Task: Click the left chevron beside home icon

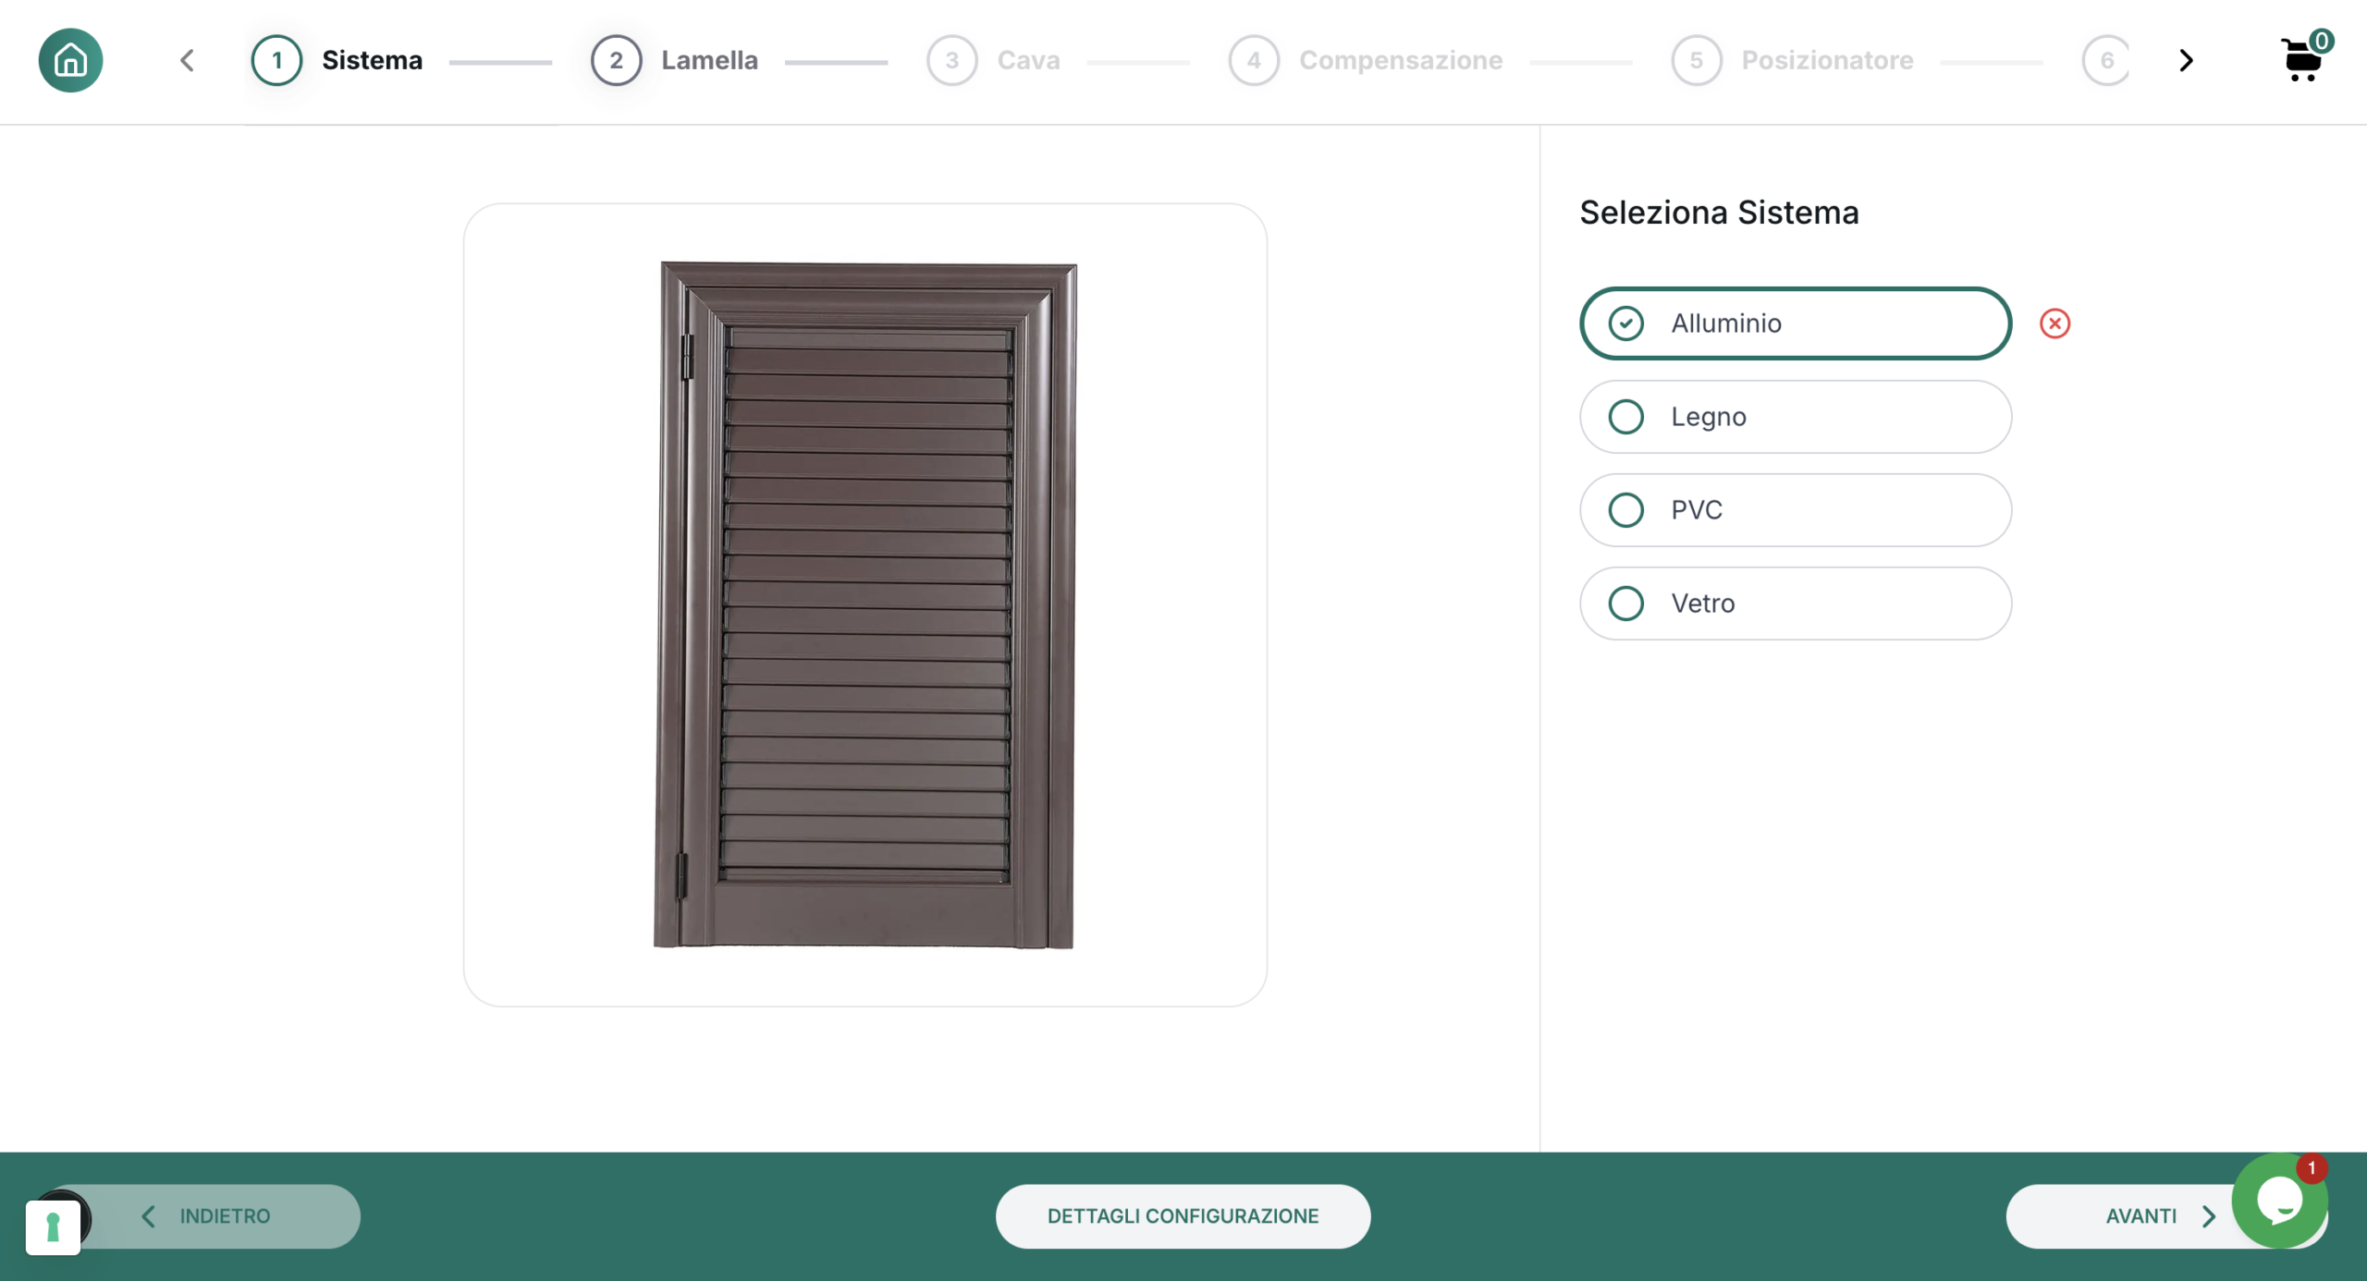Action: [187, 60]
